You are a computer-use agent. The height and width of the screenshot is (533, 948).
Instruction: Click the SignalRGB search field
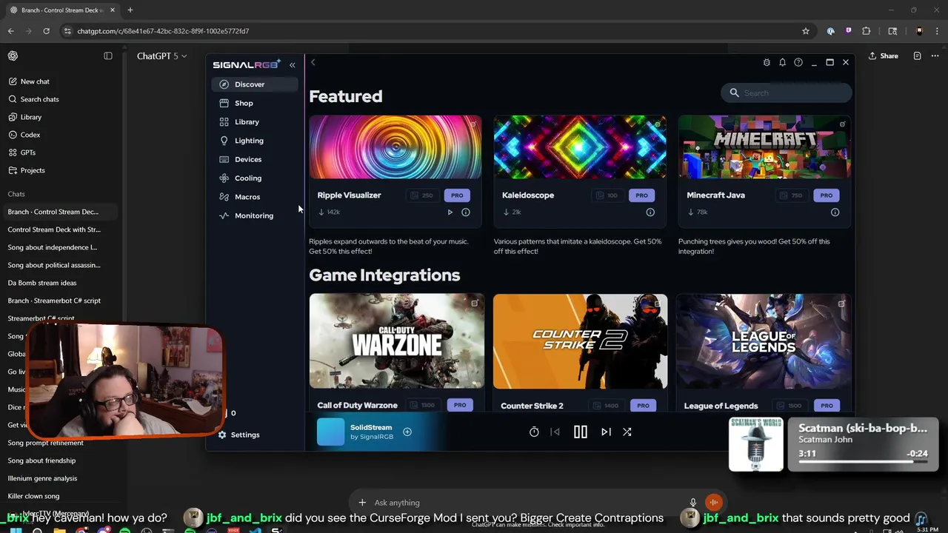point(787,93)
